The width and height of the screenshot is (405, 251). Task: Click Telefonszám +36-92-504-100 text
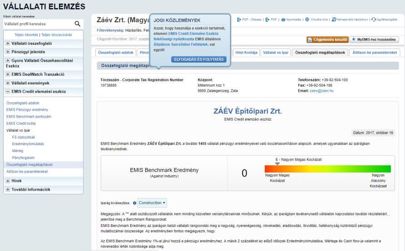pos(323,80)
